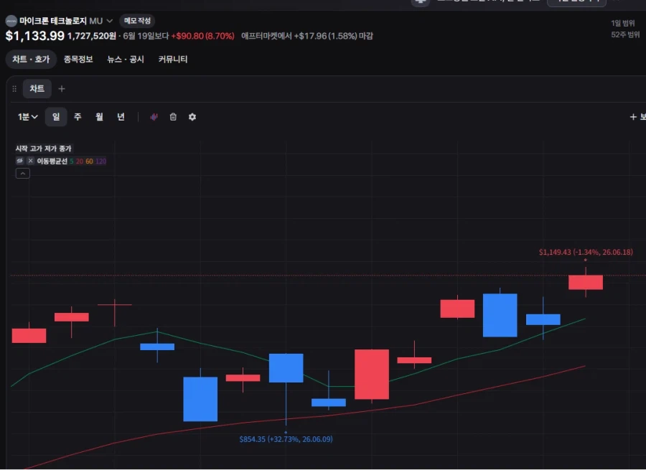Click the Micron logo icon beside stock name
Screen dimensions: 646x470
(x=11, y=21)
